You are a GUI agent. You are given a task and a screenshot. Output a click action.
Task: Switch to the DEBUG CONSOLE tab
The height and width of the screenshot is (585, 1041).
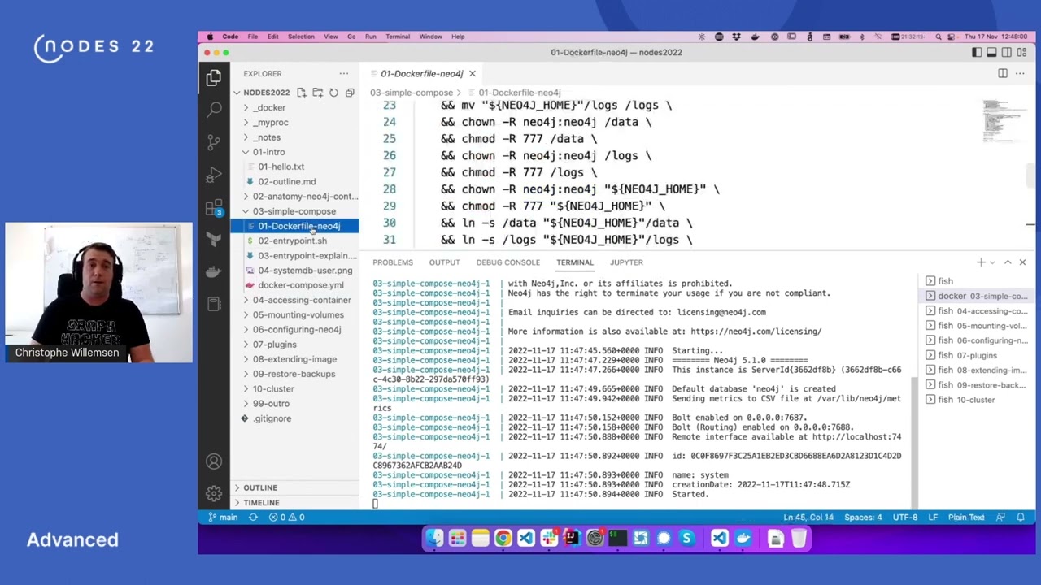(507, 262)
